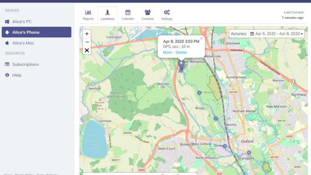Click the Android icon beside Alice's Phone
311x175 pixels.
[x=7, y=32]
